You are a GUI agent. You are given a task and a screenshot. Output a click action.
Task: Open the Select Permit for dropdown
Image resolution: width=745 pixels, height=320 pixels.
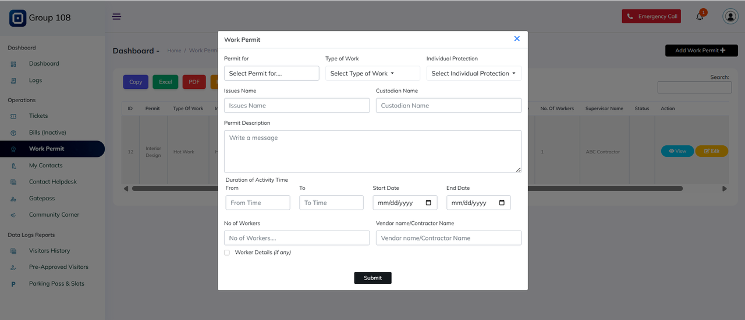(x=271, y=73)
